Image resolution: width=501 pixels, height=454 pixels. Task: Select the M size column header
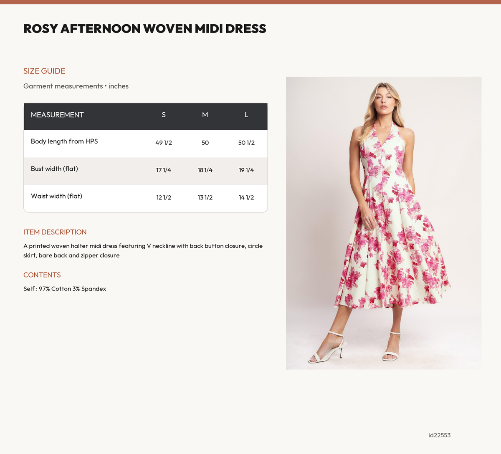pos(205,115)
